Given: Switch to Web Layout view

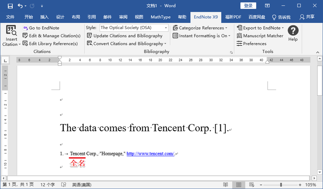Looking at the screenshot, I should click(252, 185).
